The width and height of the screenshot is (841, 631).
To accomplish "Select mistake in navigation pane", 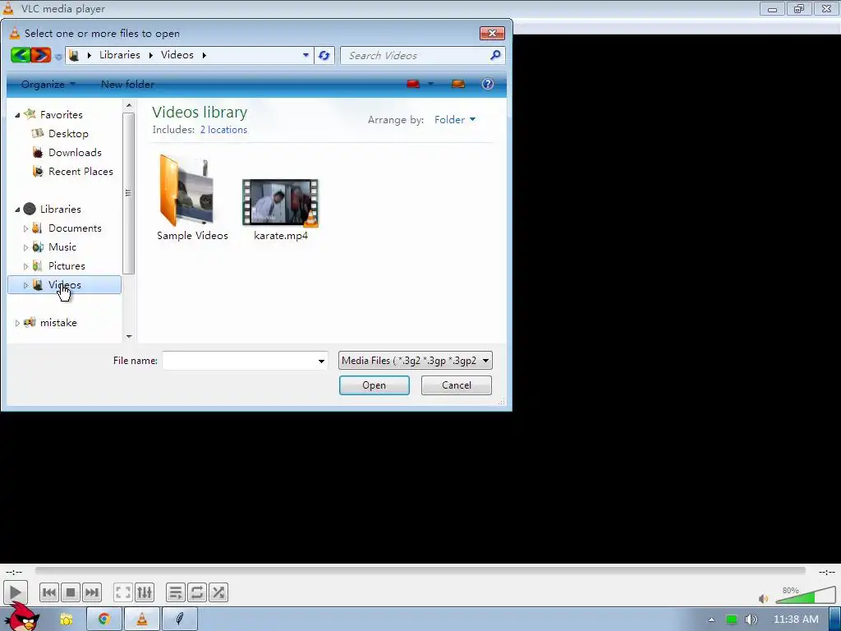I will pos(58,322).
